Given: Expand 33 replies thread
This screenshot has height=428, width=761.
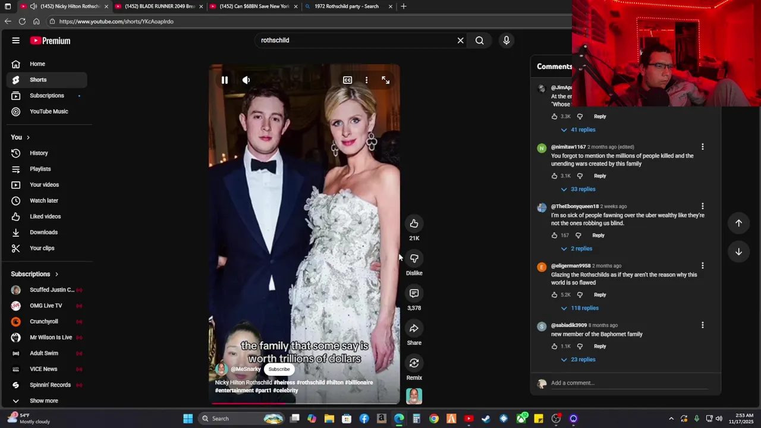Looking at the screenshot, I should pyautogui.click(x=578, y=189).
